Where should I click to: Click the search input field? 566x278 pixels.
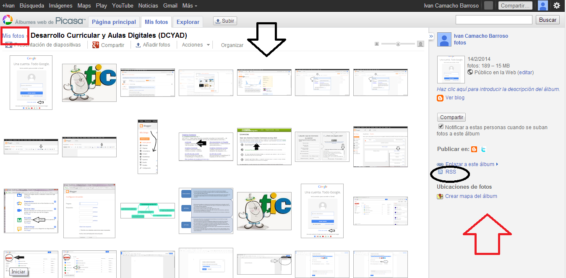pos(494,20)
